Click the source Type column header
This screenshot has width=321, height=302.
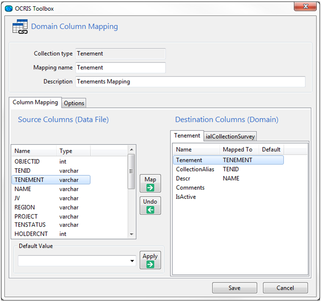click(73, 151)
